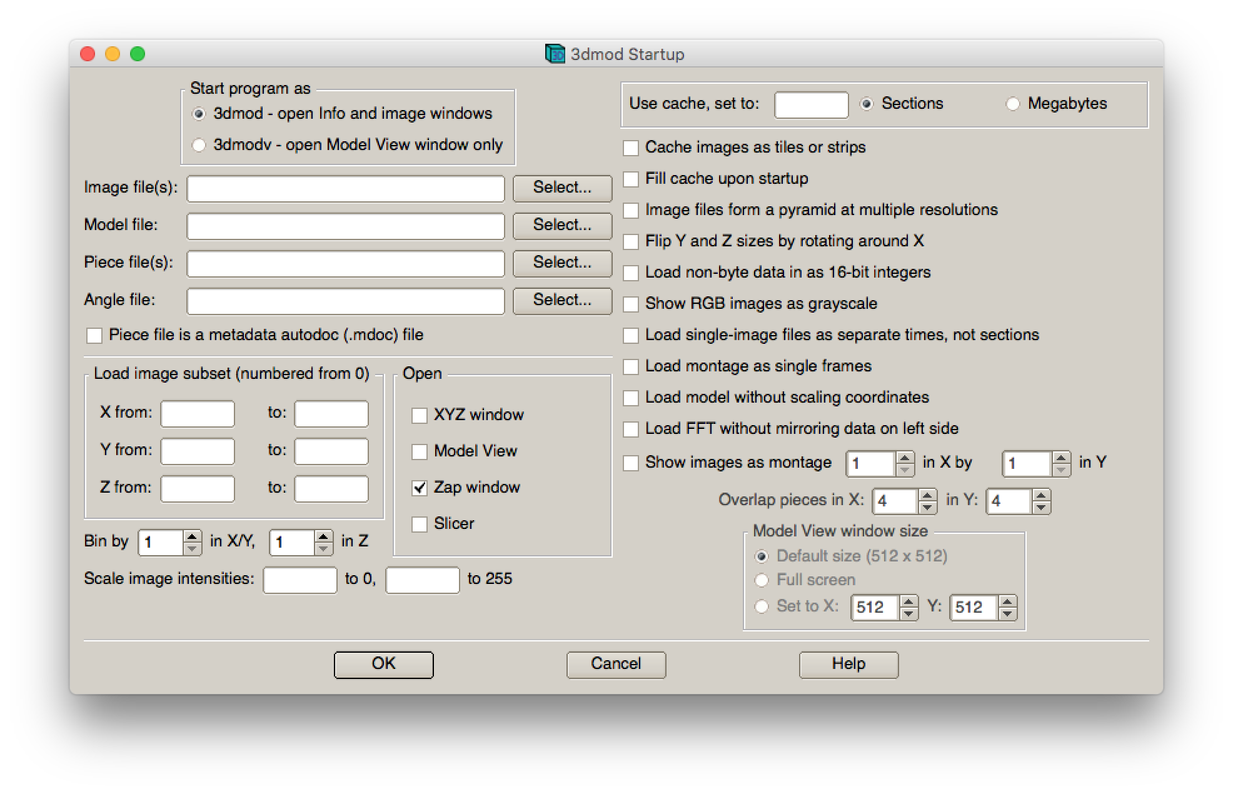Click the Angle file text field

point(346,301)
